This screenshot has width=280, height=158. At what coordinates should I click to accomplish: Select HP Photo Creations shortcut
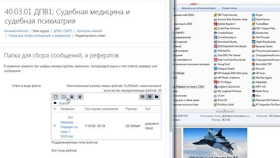pyautogui.click(x=227, y=78)
